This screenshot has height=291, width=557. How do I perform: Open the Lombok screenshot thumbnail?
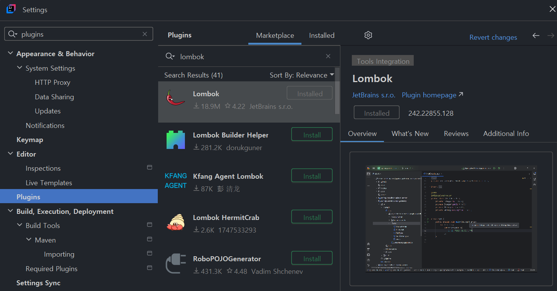tap(451, 219)
